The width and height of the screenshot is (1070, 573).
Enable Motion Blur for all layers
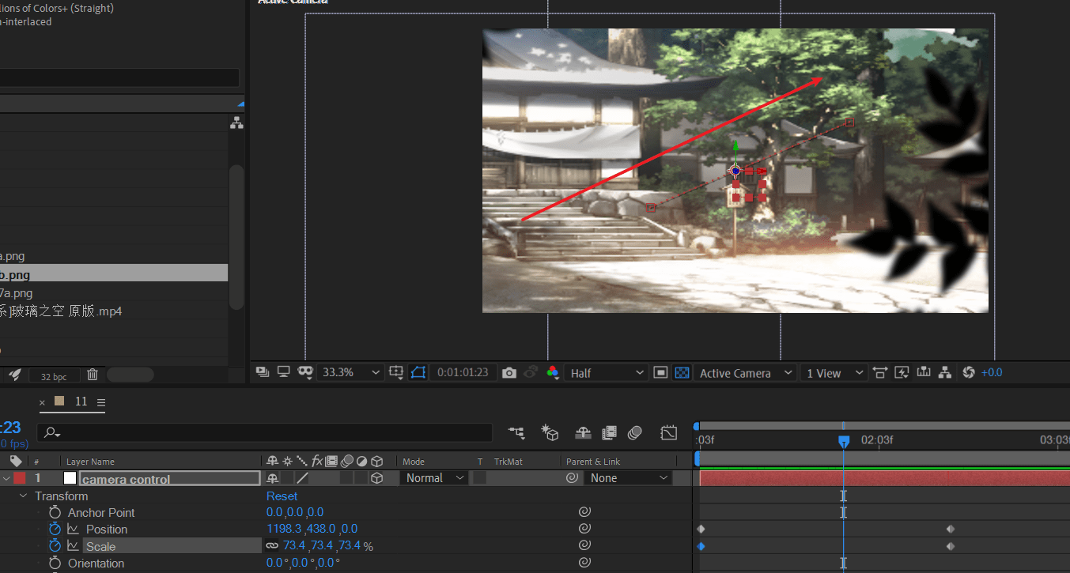634,432
